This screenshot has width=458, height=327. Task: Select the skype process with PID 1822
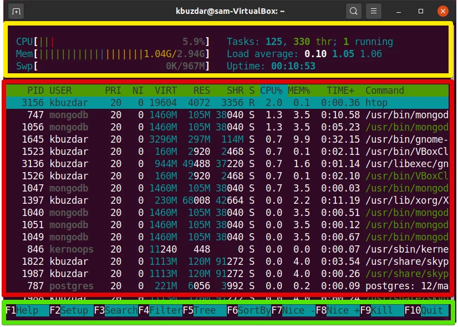pos(227,261)
